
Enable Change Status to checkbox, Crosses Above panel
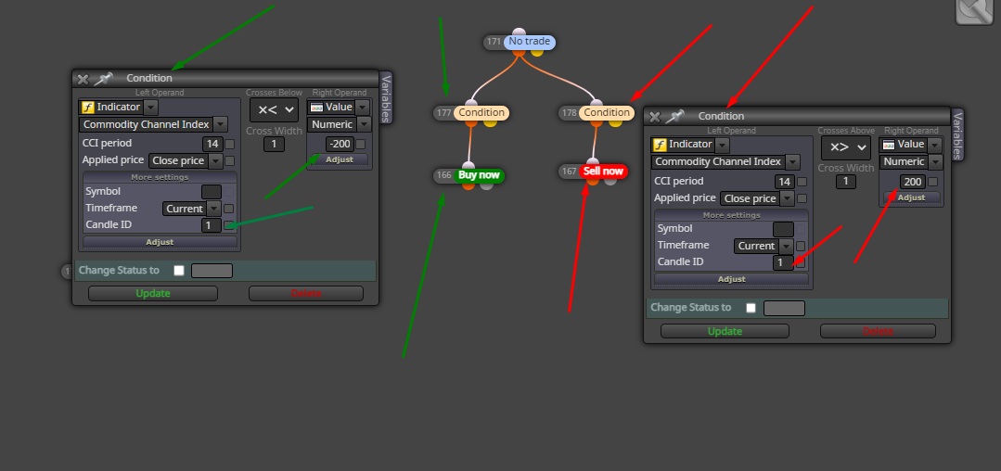(x=751, y=308)
